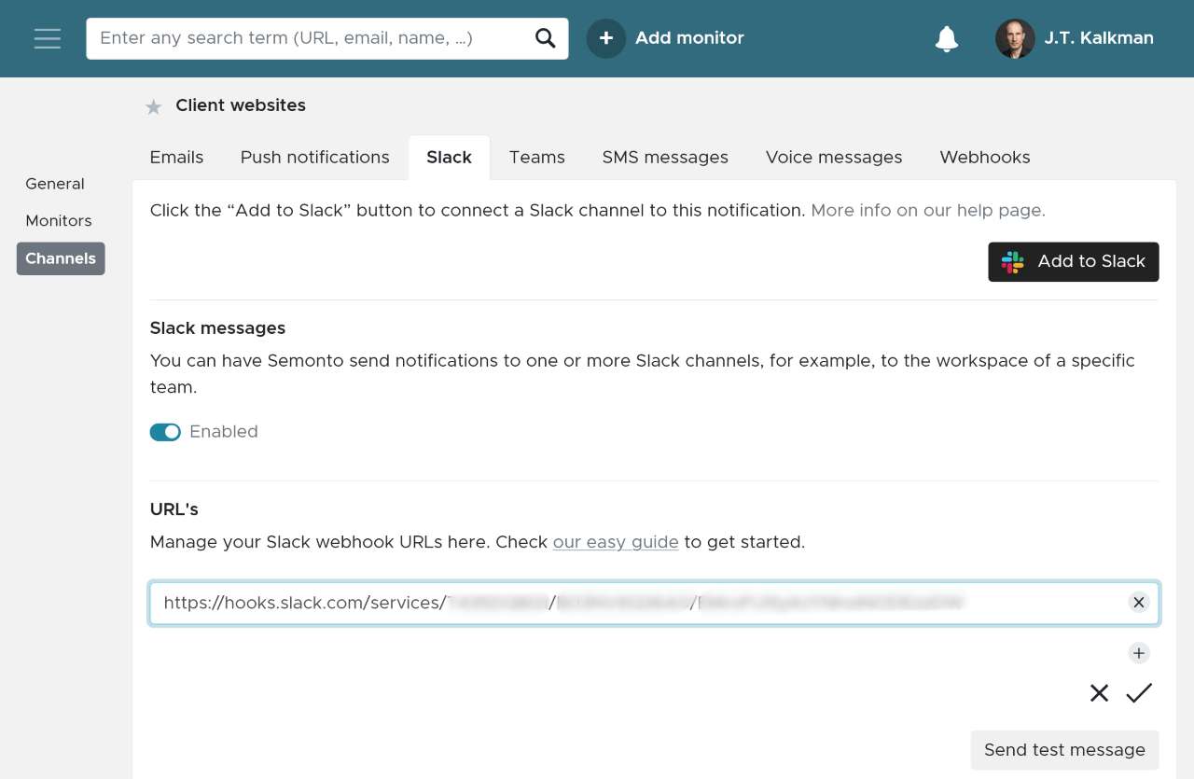Click the Add to Slack button

[x=1074, y=262]
